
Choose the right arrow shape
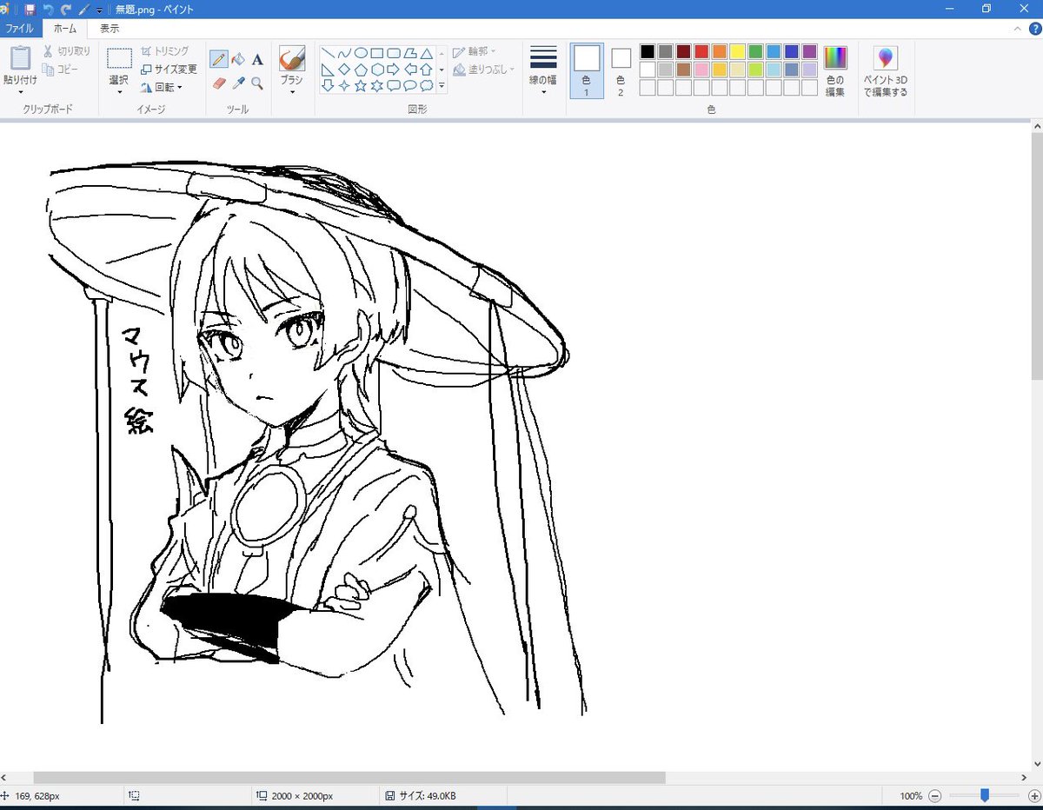(394, 70)
